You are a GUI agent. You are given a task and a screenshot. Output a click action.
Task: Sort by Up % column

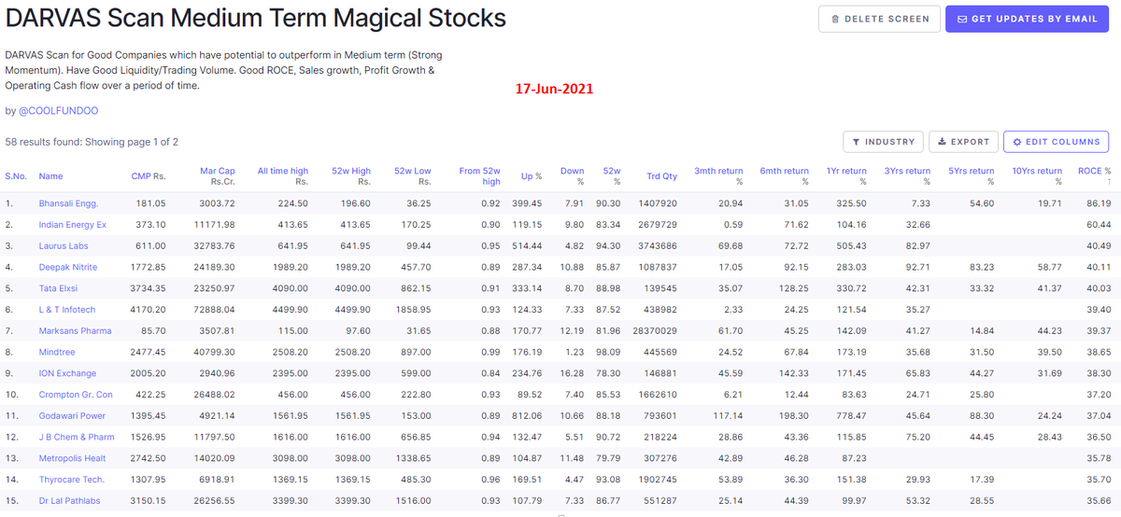point(532,176)
